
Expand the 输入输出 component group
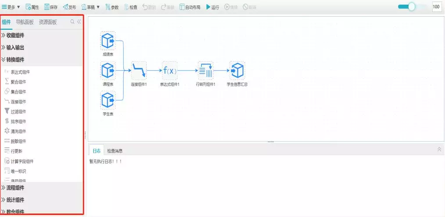click(x=15, y=47)
